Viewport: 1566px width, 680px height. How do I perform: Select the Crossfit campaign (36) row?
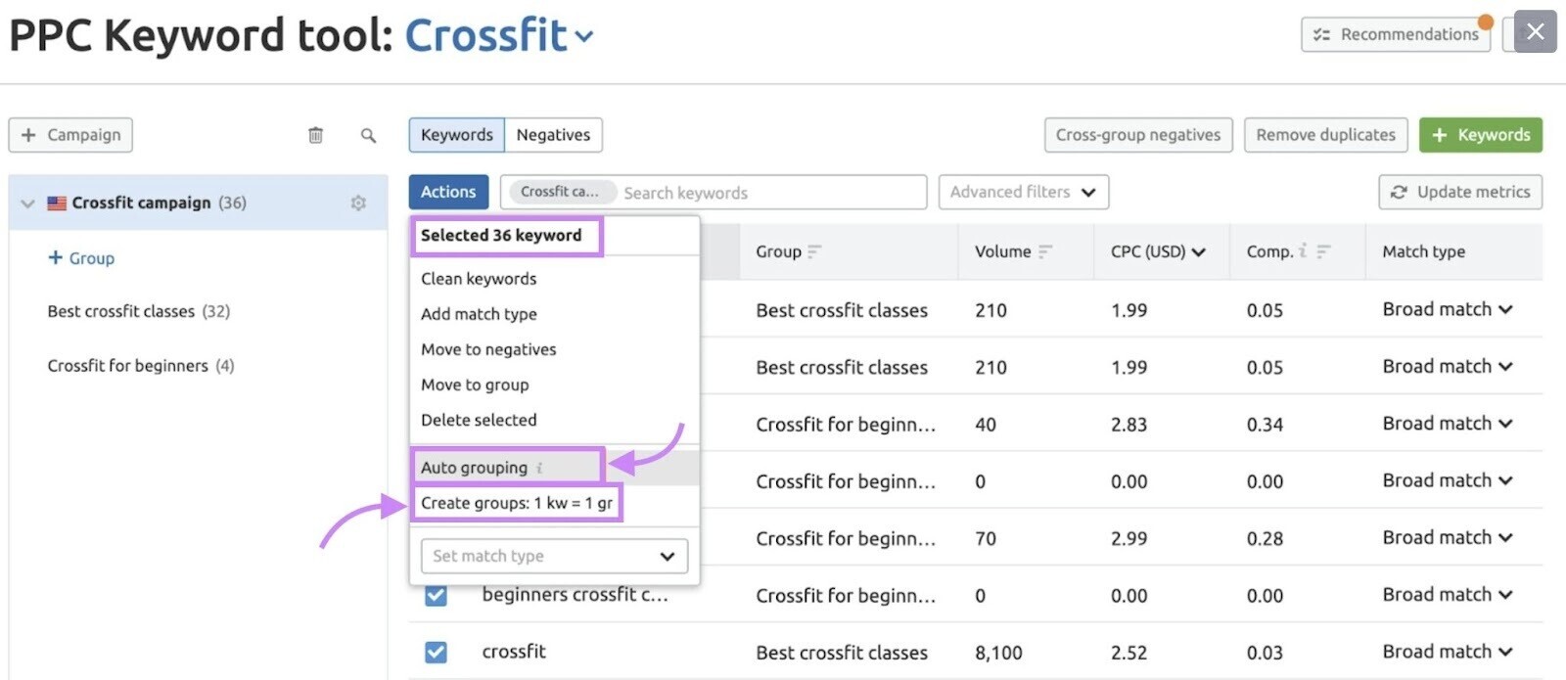(198, 203)
